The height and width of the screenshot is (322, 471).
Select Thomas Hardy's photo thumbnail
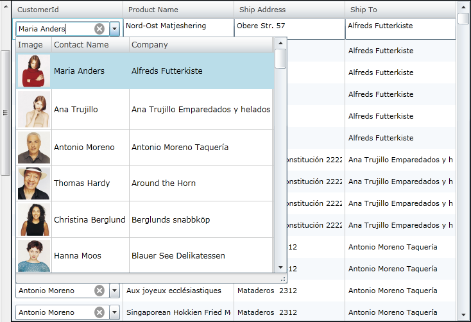(33, 183)
